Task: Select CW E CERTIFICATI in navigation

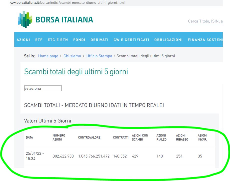Action: click(x=131, y=40)
